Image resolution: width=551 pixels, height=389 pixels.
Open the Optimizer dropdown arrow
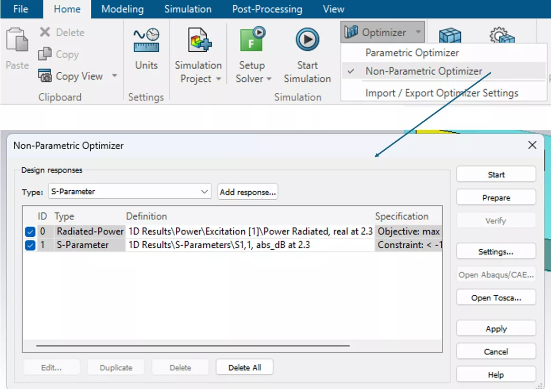418,32
